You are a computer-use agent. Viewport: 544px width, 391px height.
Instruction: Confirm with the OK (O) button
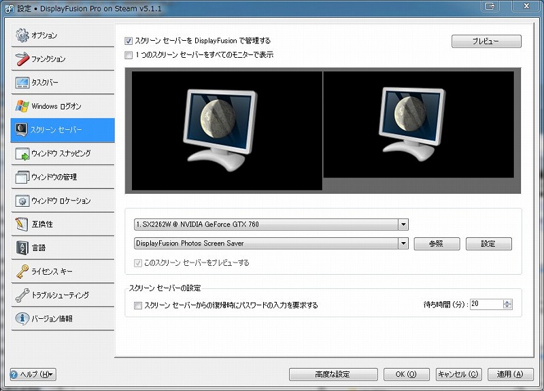406,375
